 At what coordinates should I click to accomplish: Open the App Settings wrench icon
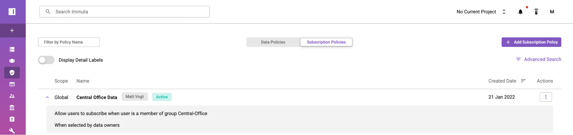tap(12, 131)
